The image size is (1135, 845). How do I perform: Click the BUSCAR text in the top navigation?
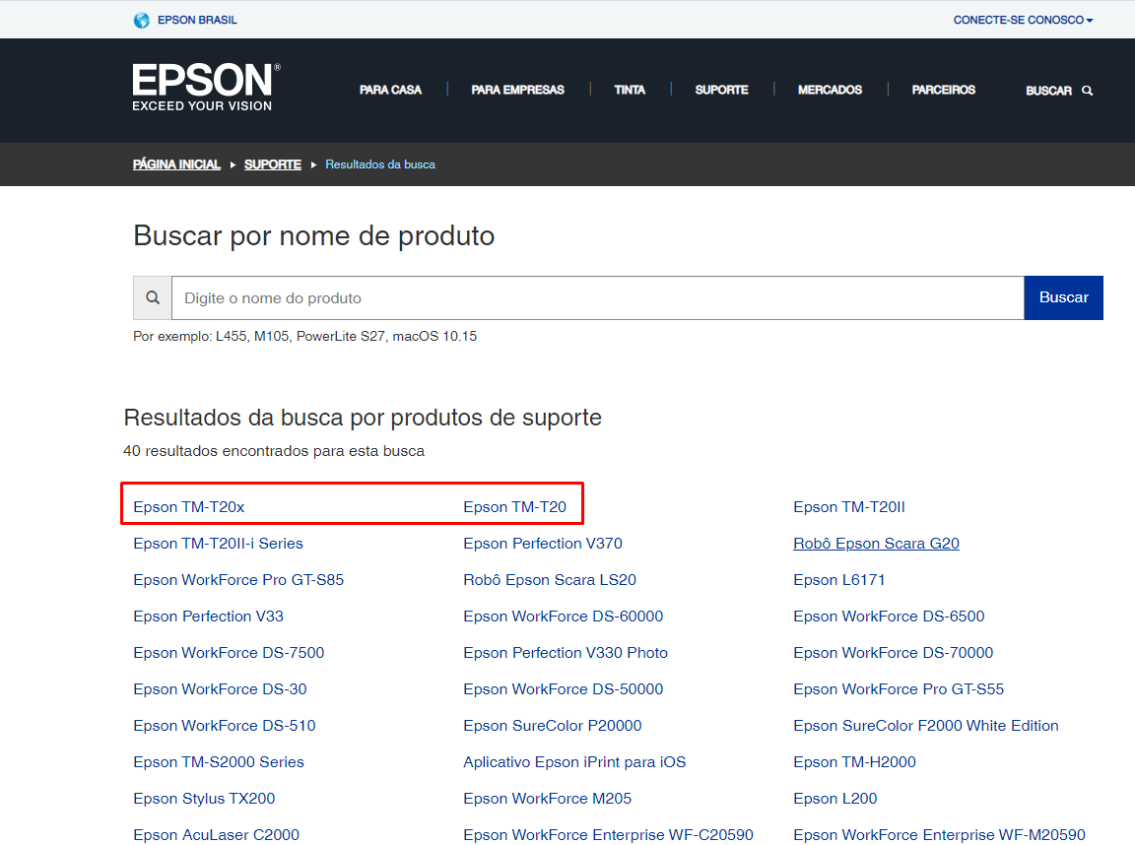coord(1048,91)
